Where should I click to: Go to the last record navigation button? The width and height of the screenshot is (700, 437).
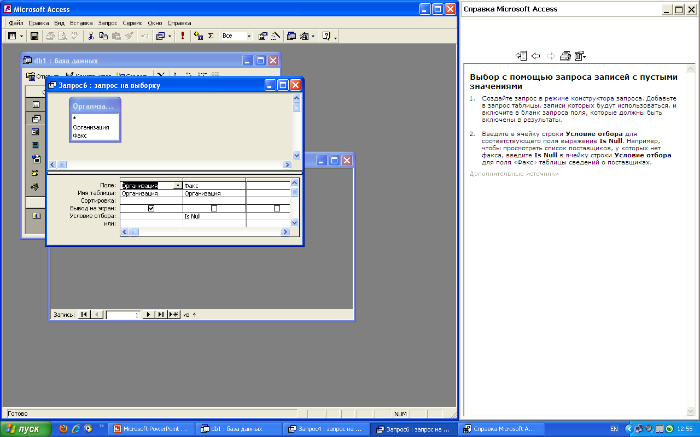pos(161,315)
